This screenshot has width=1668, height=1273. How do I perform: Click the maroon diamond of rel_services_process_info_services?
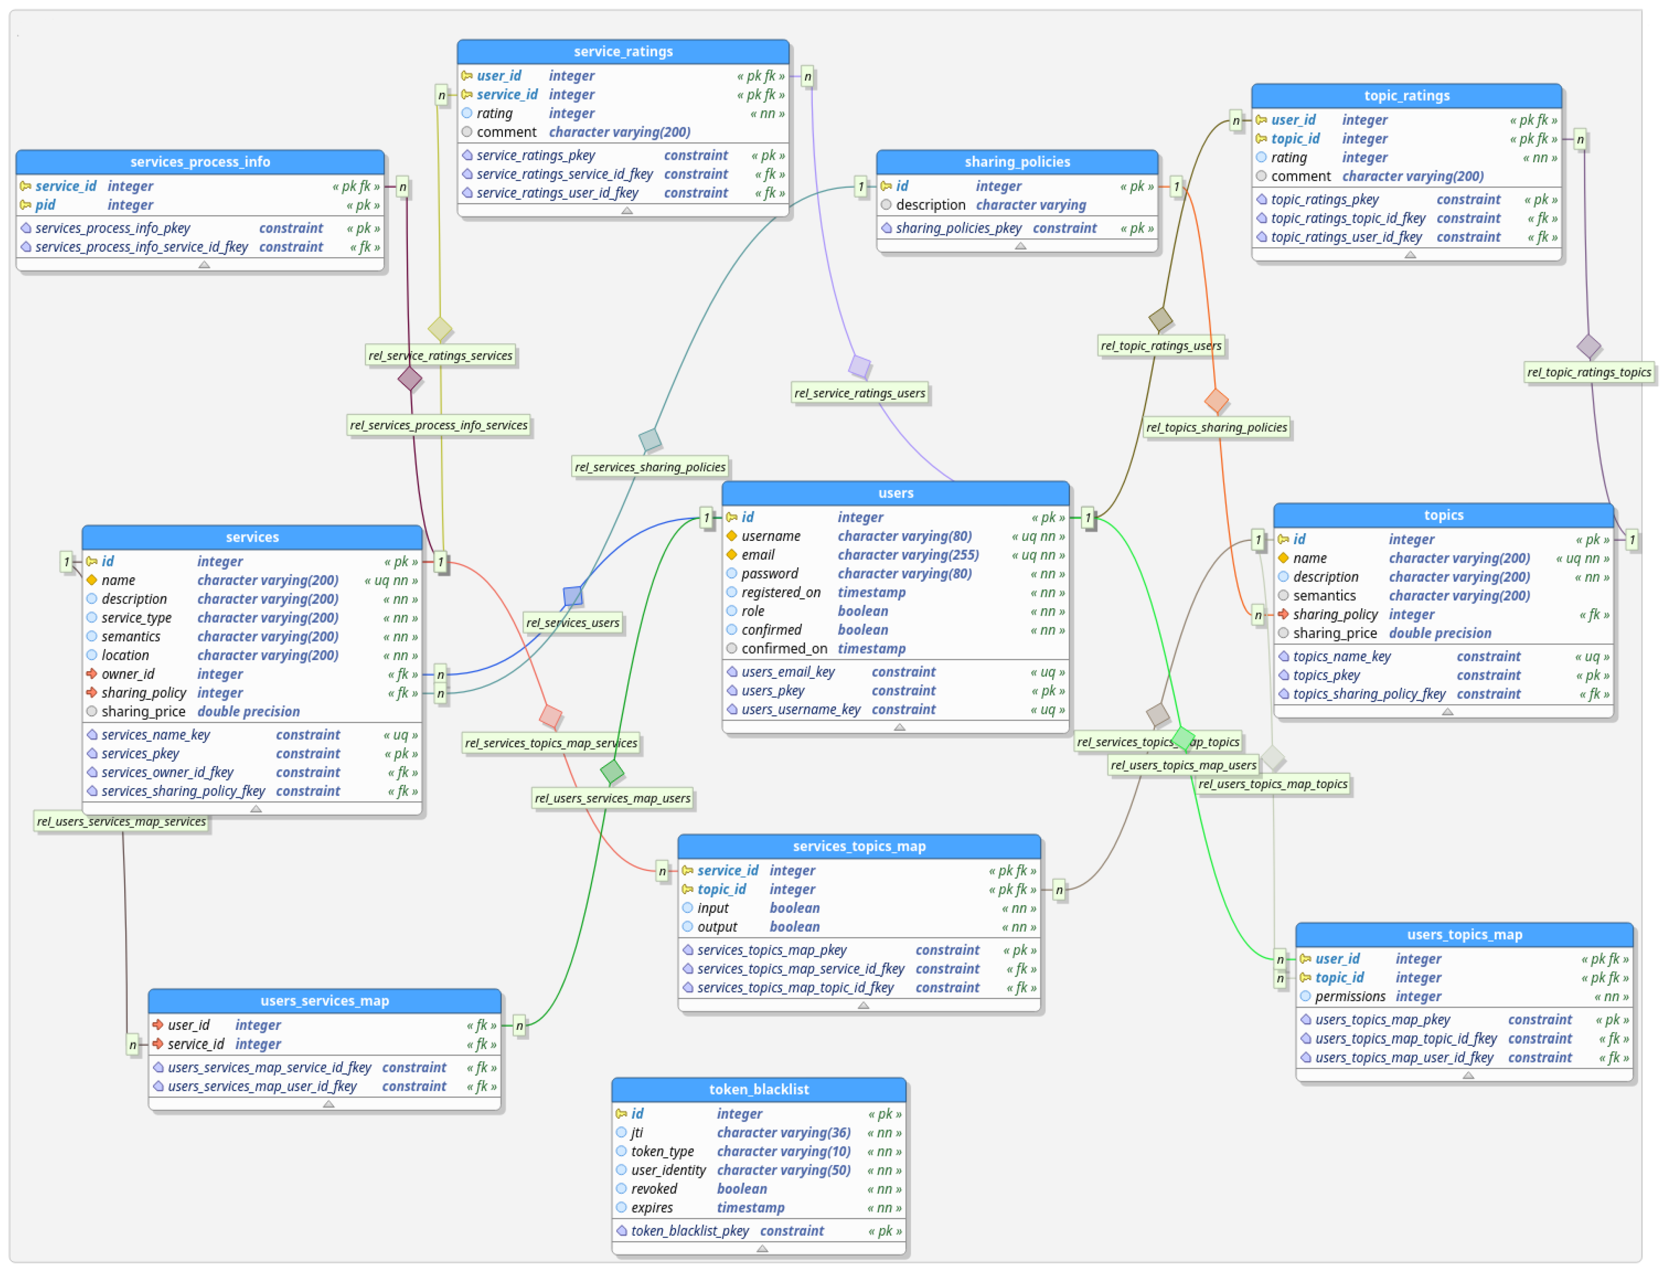410,378
